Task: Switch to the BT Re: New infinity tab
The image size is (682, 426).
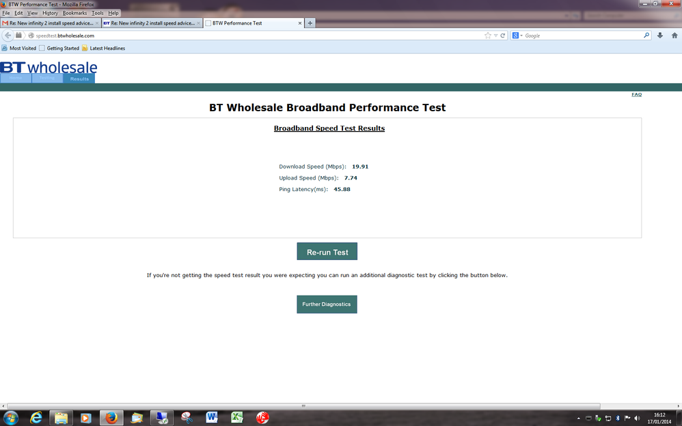Action: tap(152, 23)
